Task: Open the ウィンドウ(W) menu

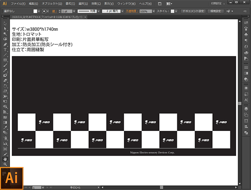Action: coord(126,4)
